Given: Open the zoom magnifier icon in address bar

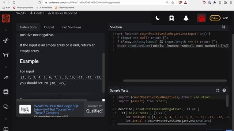Looking at the screenshot, I should click(x=167, y=3).
